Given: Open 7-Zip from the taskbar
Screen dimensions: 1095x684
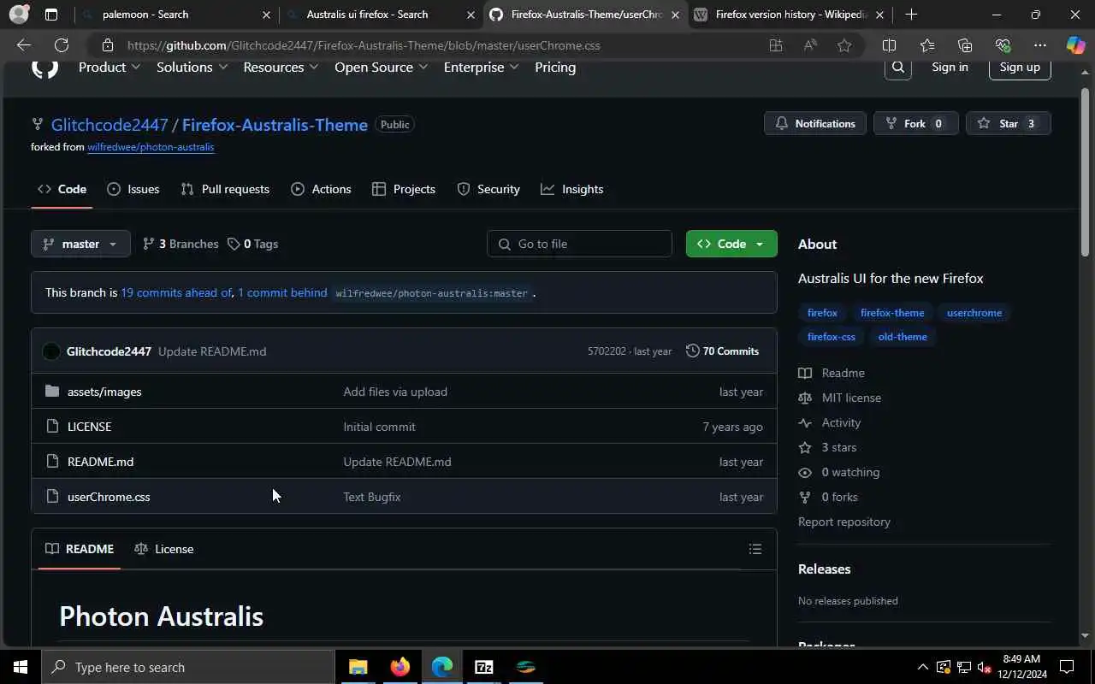Looking at the screenshot, I should (484, 667).
